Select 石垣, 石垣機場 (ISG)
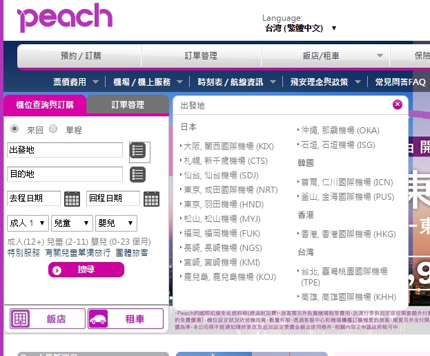Image resolution: width=430 pixels, height=356 pixels. tap(338, 144)
